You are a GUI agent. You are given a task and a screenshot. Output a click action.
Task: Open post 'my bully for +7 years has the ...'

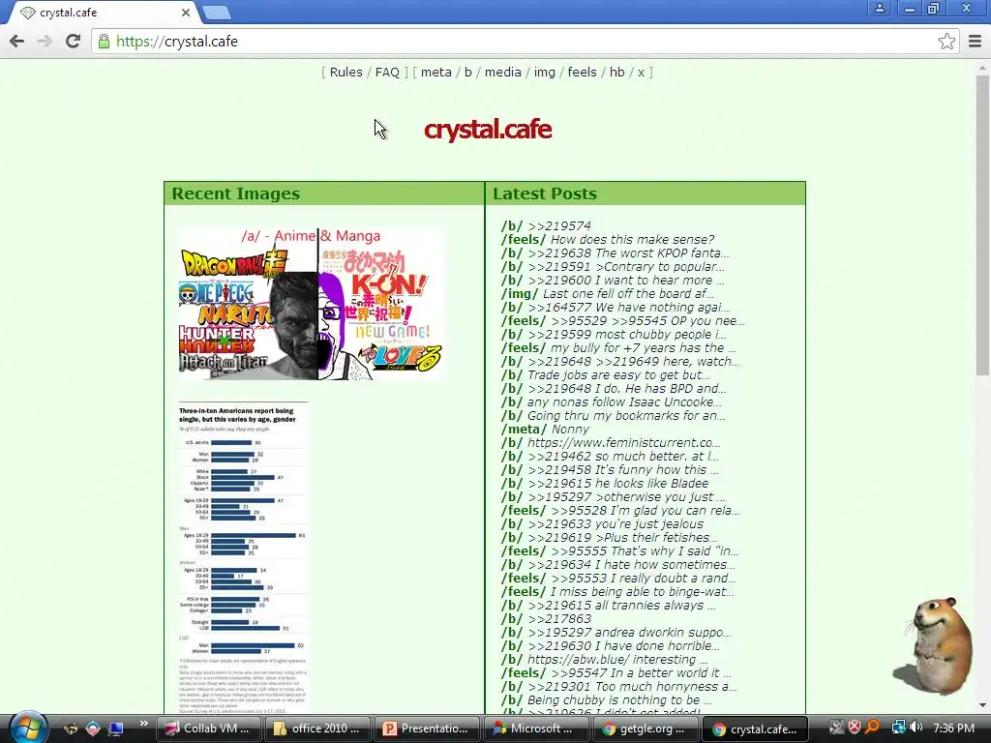point(643,347)
